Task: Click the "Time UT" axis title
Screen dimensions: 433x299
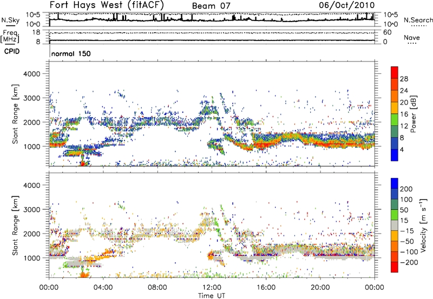Action: (212, 296)
